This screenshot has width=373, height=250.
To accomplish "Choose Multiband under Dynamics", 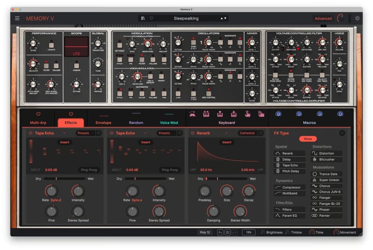I will (x=290, y=193).
